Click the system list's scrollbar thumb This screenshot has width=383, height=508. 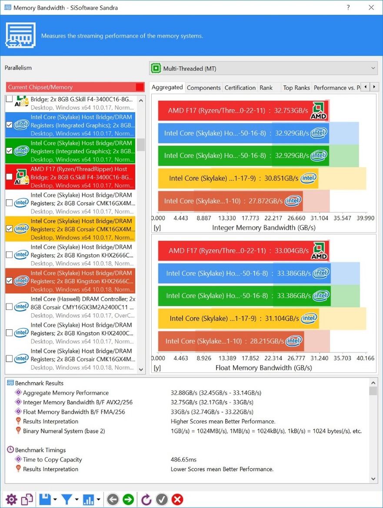tap(141, 145)
